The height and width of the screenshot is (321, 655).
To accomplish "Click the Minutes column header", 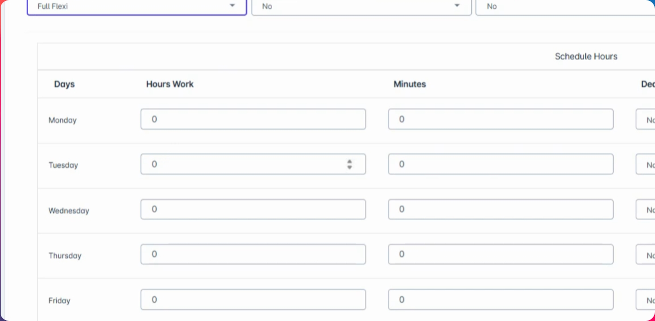I will pos(409,84).
